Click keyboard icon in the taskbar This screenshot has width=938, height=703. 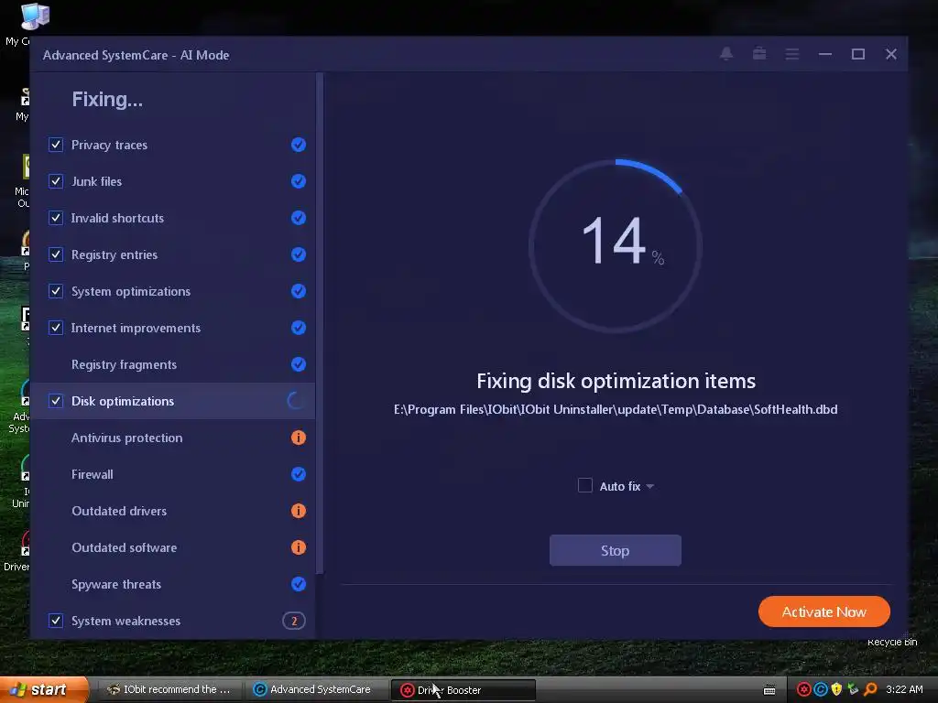point(769,690)
